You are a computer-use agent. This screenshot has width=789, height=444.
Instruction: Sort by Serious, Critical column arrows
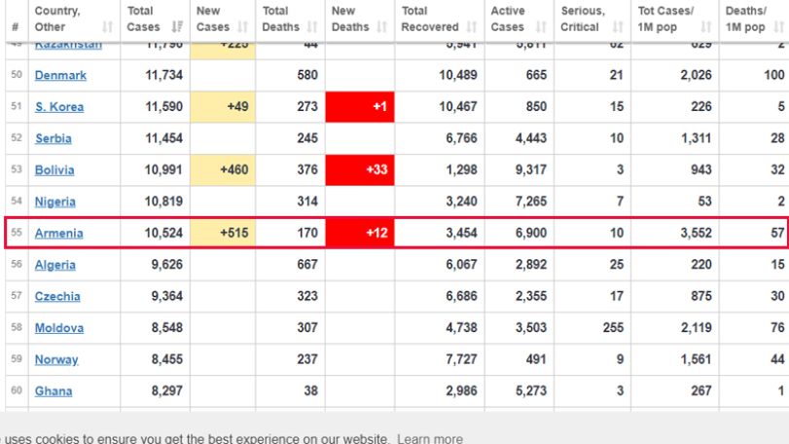click(618, 26)
